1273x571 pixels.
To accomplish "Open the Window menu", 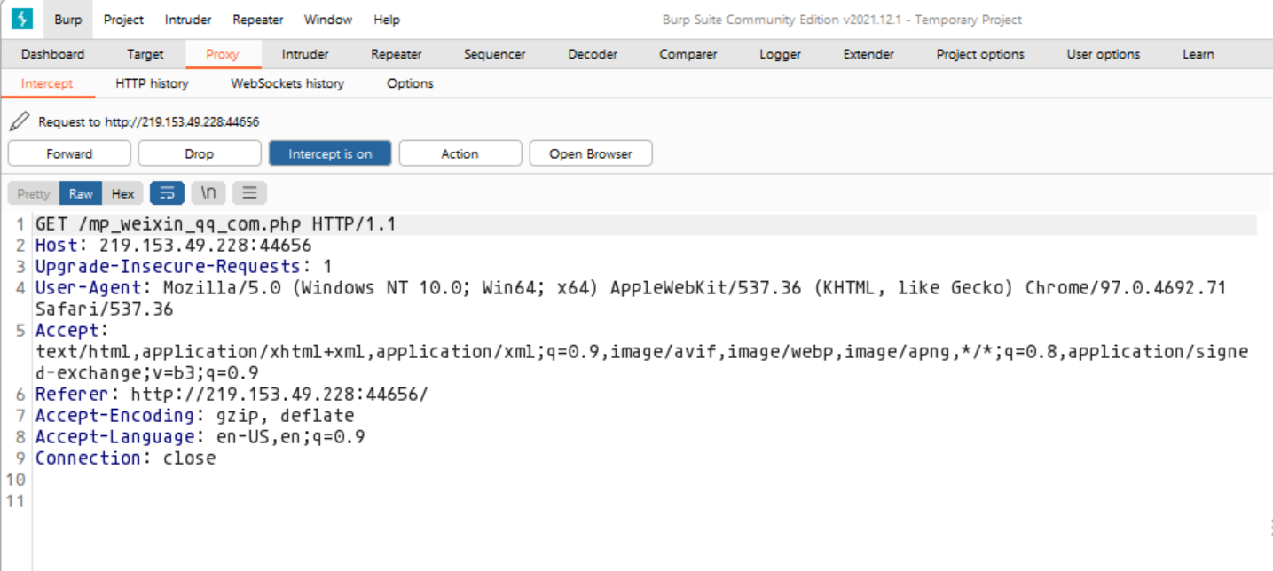I will tap(328, 20).
